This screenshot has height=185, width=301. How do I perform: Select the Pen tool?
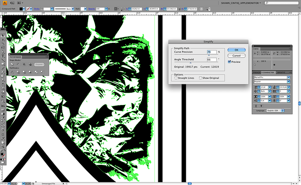click(3, 52)
